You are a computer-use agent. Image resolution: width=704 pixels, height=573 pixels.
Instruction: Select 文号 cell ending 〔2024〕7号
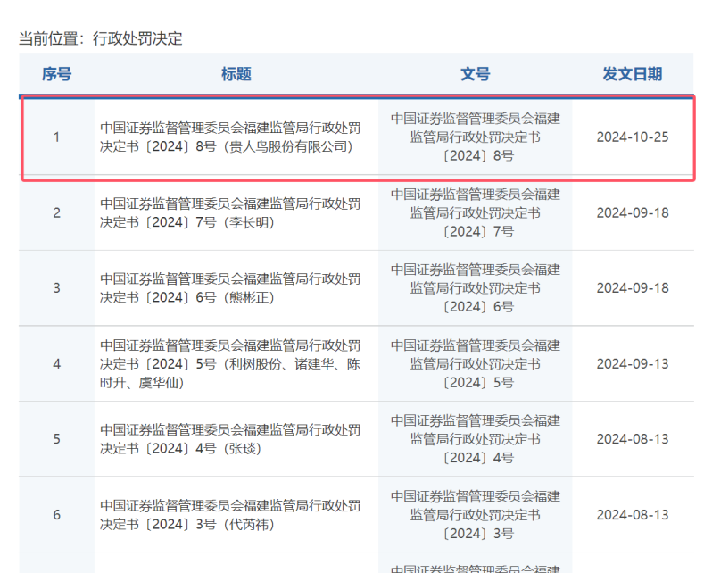(475, 212)
